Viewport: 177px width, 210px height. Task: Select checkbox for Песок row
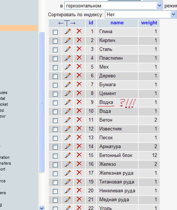55,138
